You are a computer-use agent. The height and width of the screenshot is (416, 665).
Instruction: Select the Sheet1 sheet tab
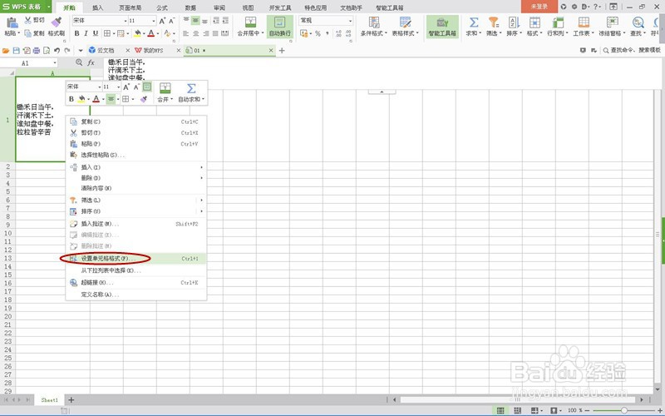(x=49, y=400)
